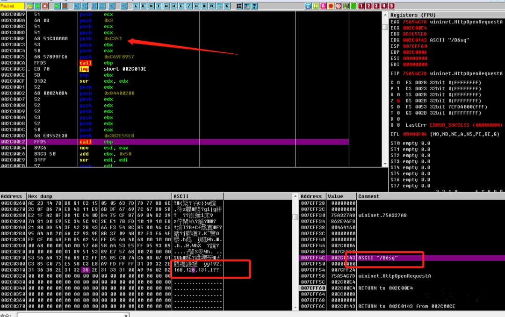The height and width of the screenshot is (317, 505).
Task: Click down arrow of disassembly scrollbar
Action: click(x=385, y=164)
